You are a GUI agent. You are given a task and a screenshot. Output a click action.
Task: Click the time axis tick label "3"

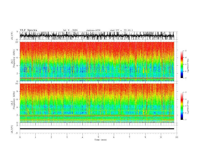coord(67,137)
